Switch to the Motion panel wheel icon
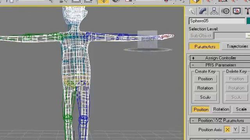250x140 pixels. [x=225, y=11]
